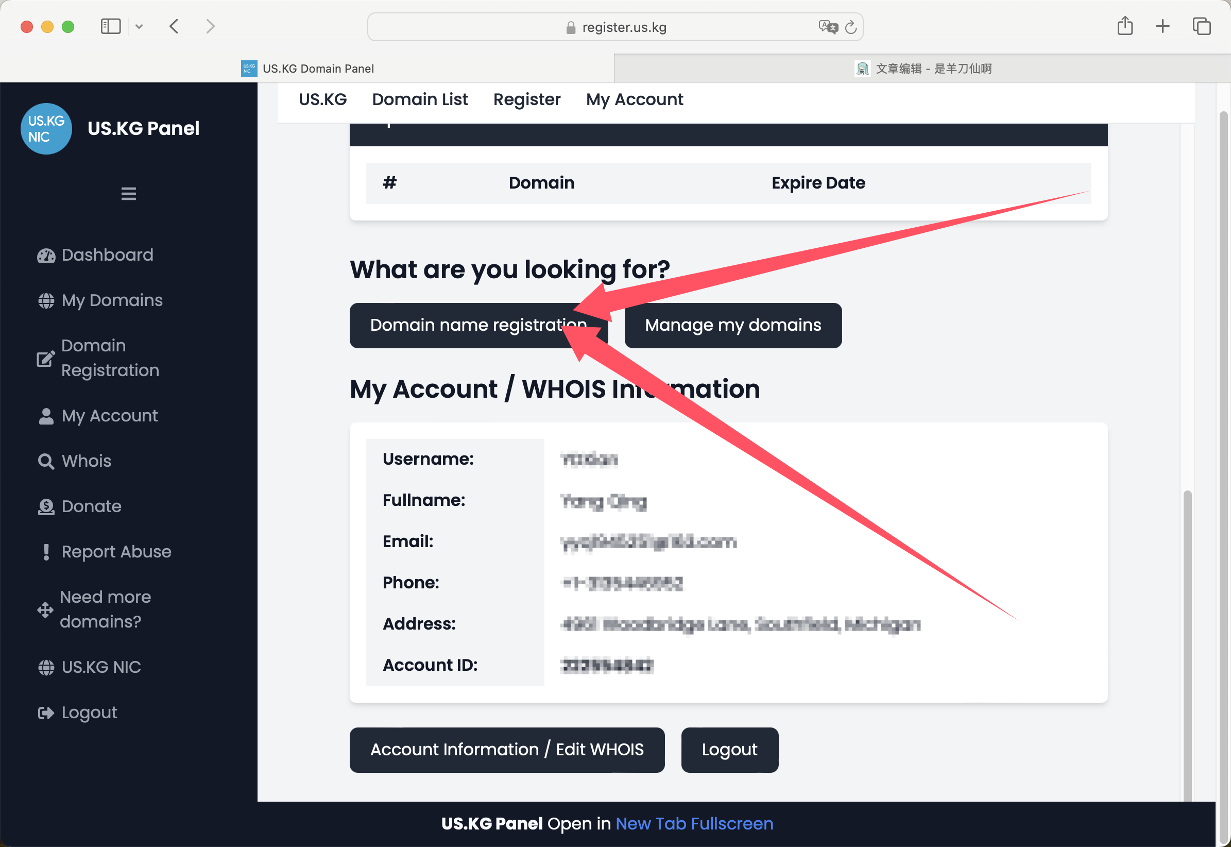Click the Manage my domains button

[733, 325]
